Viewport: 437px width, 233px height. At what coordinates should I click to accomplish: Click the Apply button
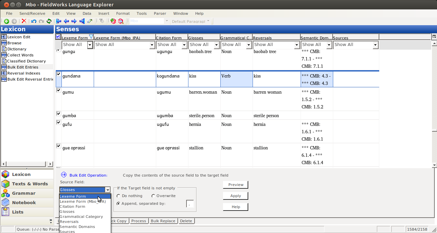point(236,196)
